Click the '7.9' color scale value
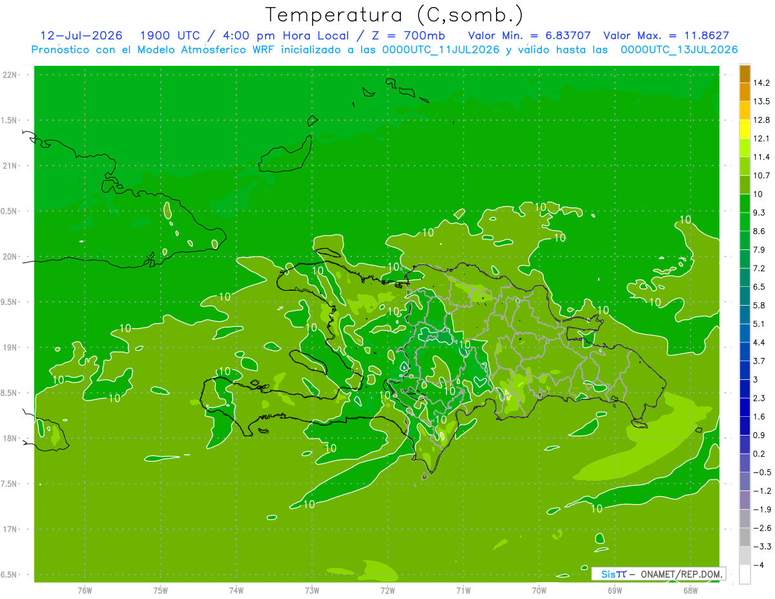 point(759,249)
